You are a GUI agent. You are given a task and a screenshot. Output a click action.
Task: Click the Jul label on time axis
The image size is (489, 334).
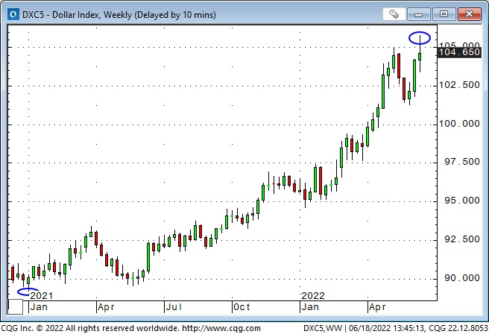174,307
